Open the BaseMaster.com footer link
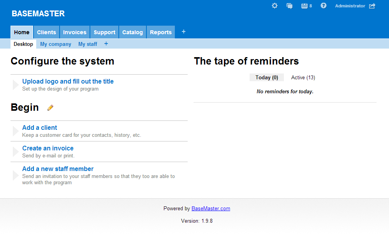Viewport: 389px width, 246px height. click(211, 209)
